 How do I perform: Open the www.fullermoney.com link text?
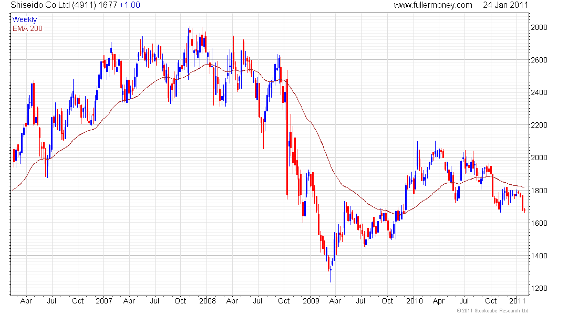[x=433, y=5]
